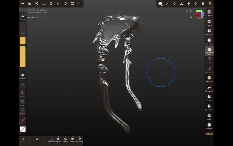Undo the last action (5)
The width and height of the screenshot is (233, 146).
click(x=23, y=140)
